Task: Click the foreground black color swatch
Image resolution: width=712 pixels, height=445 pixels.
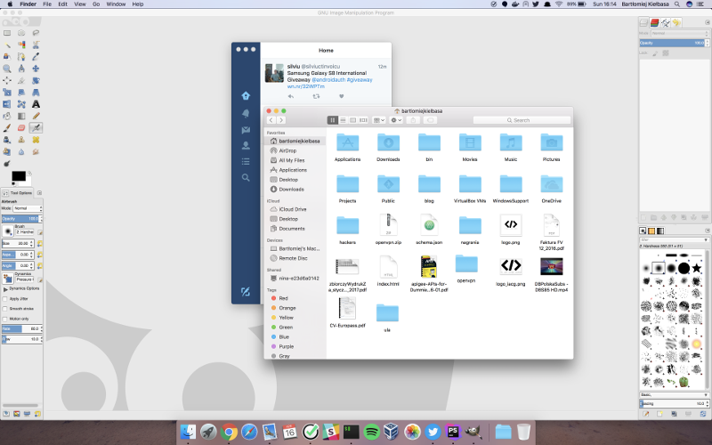Action: point(19,176)
